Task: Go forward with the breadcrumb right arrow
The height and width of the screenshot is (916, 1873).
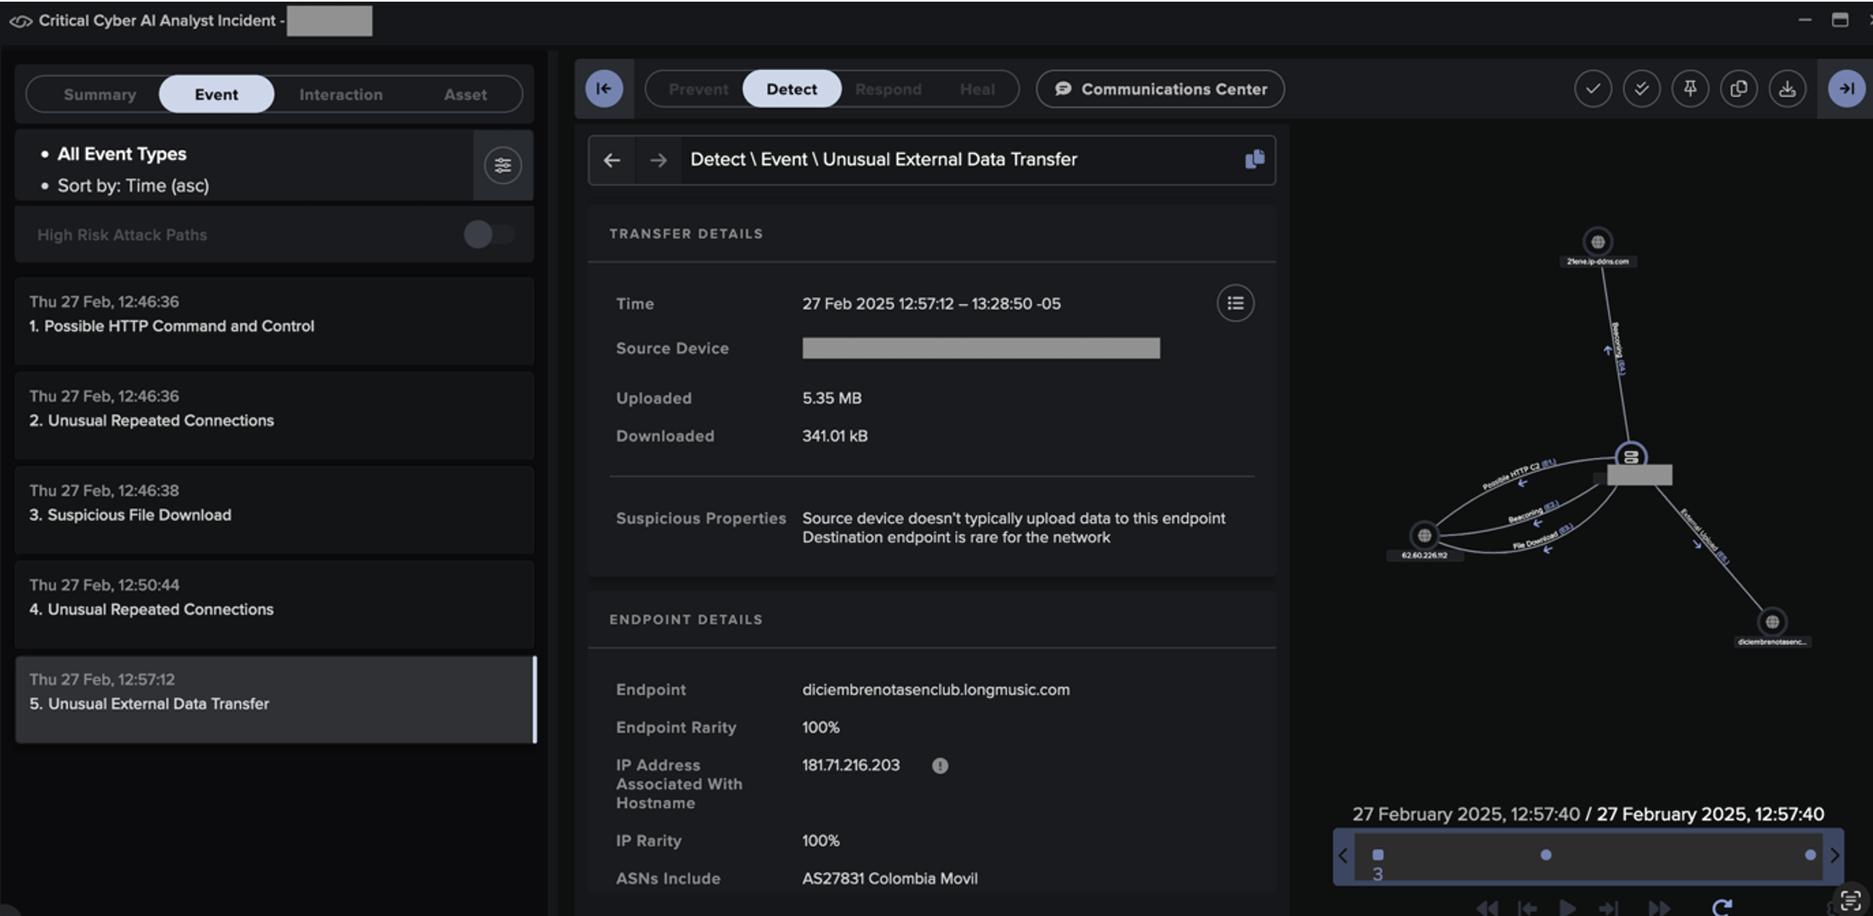Action: pyautogui.click(x=658, y=160)
